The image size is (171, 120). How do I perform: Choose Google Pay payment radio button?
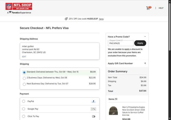[24, 109]
